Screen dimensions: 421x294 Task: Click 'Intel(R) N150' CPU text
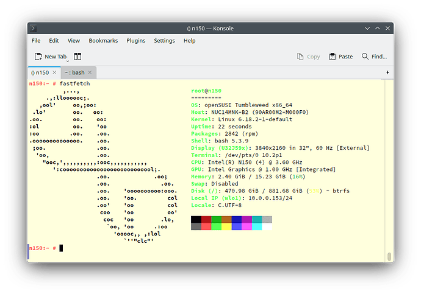tap(230, 163)
